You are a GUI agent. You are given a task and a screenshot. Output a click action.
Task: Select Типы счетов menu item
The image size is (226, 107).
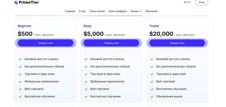(x=97, y=11)
